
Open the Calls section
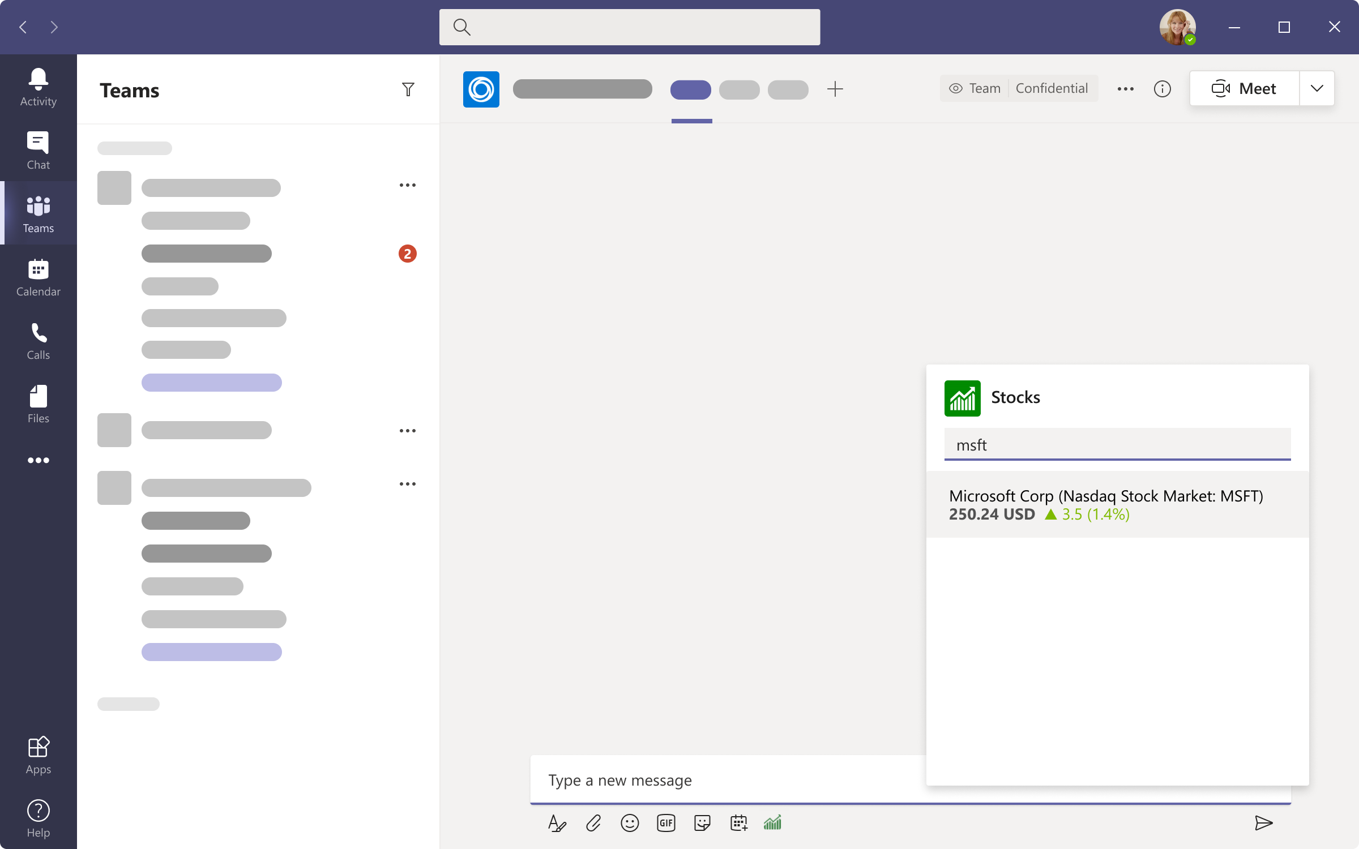(38, 341)
